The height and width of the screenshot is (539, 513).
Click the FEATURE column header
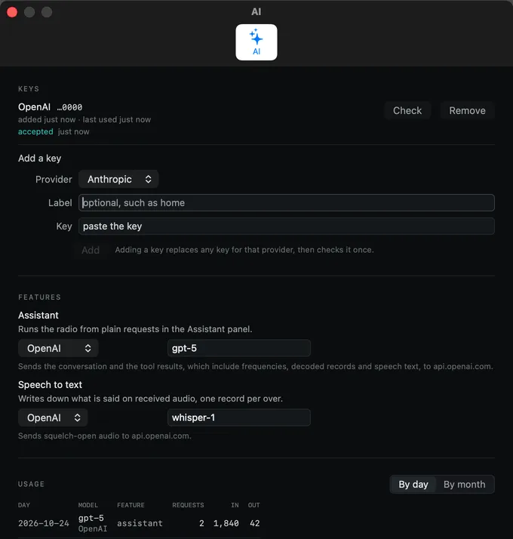[131, 505]
